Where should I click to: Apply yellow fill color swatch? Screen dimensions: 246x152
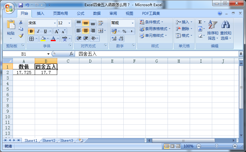[x=43, y=39]
